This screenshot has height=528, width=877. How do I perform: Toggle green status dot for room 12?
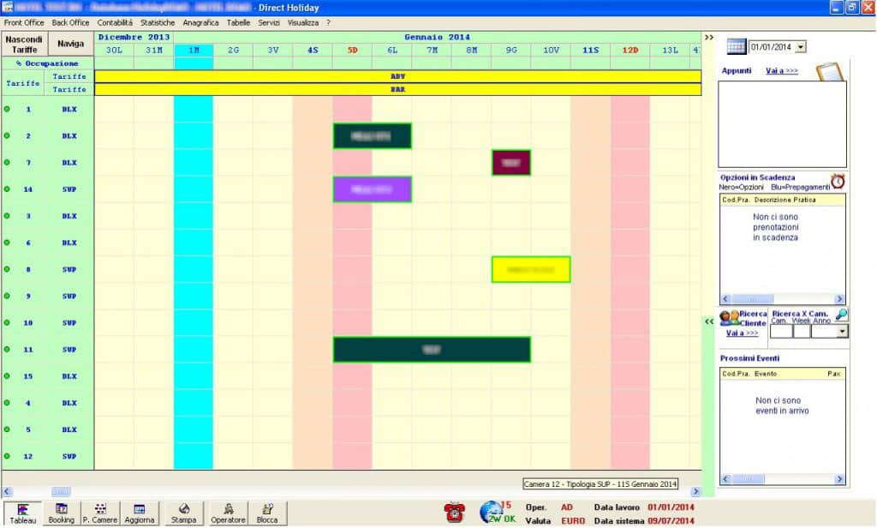[x=7, y=456]
